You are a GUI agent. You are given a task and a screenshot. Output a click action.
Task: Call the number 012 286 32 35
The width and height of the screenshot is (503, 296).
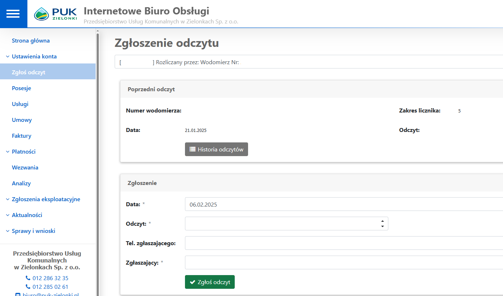coord(50,278)
